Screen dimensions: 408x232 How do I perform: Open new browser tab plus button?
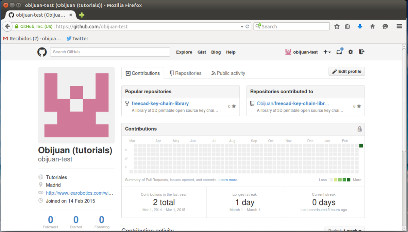[82, 15]
